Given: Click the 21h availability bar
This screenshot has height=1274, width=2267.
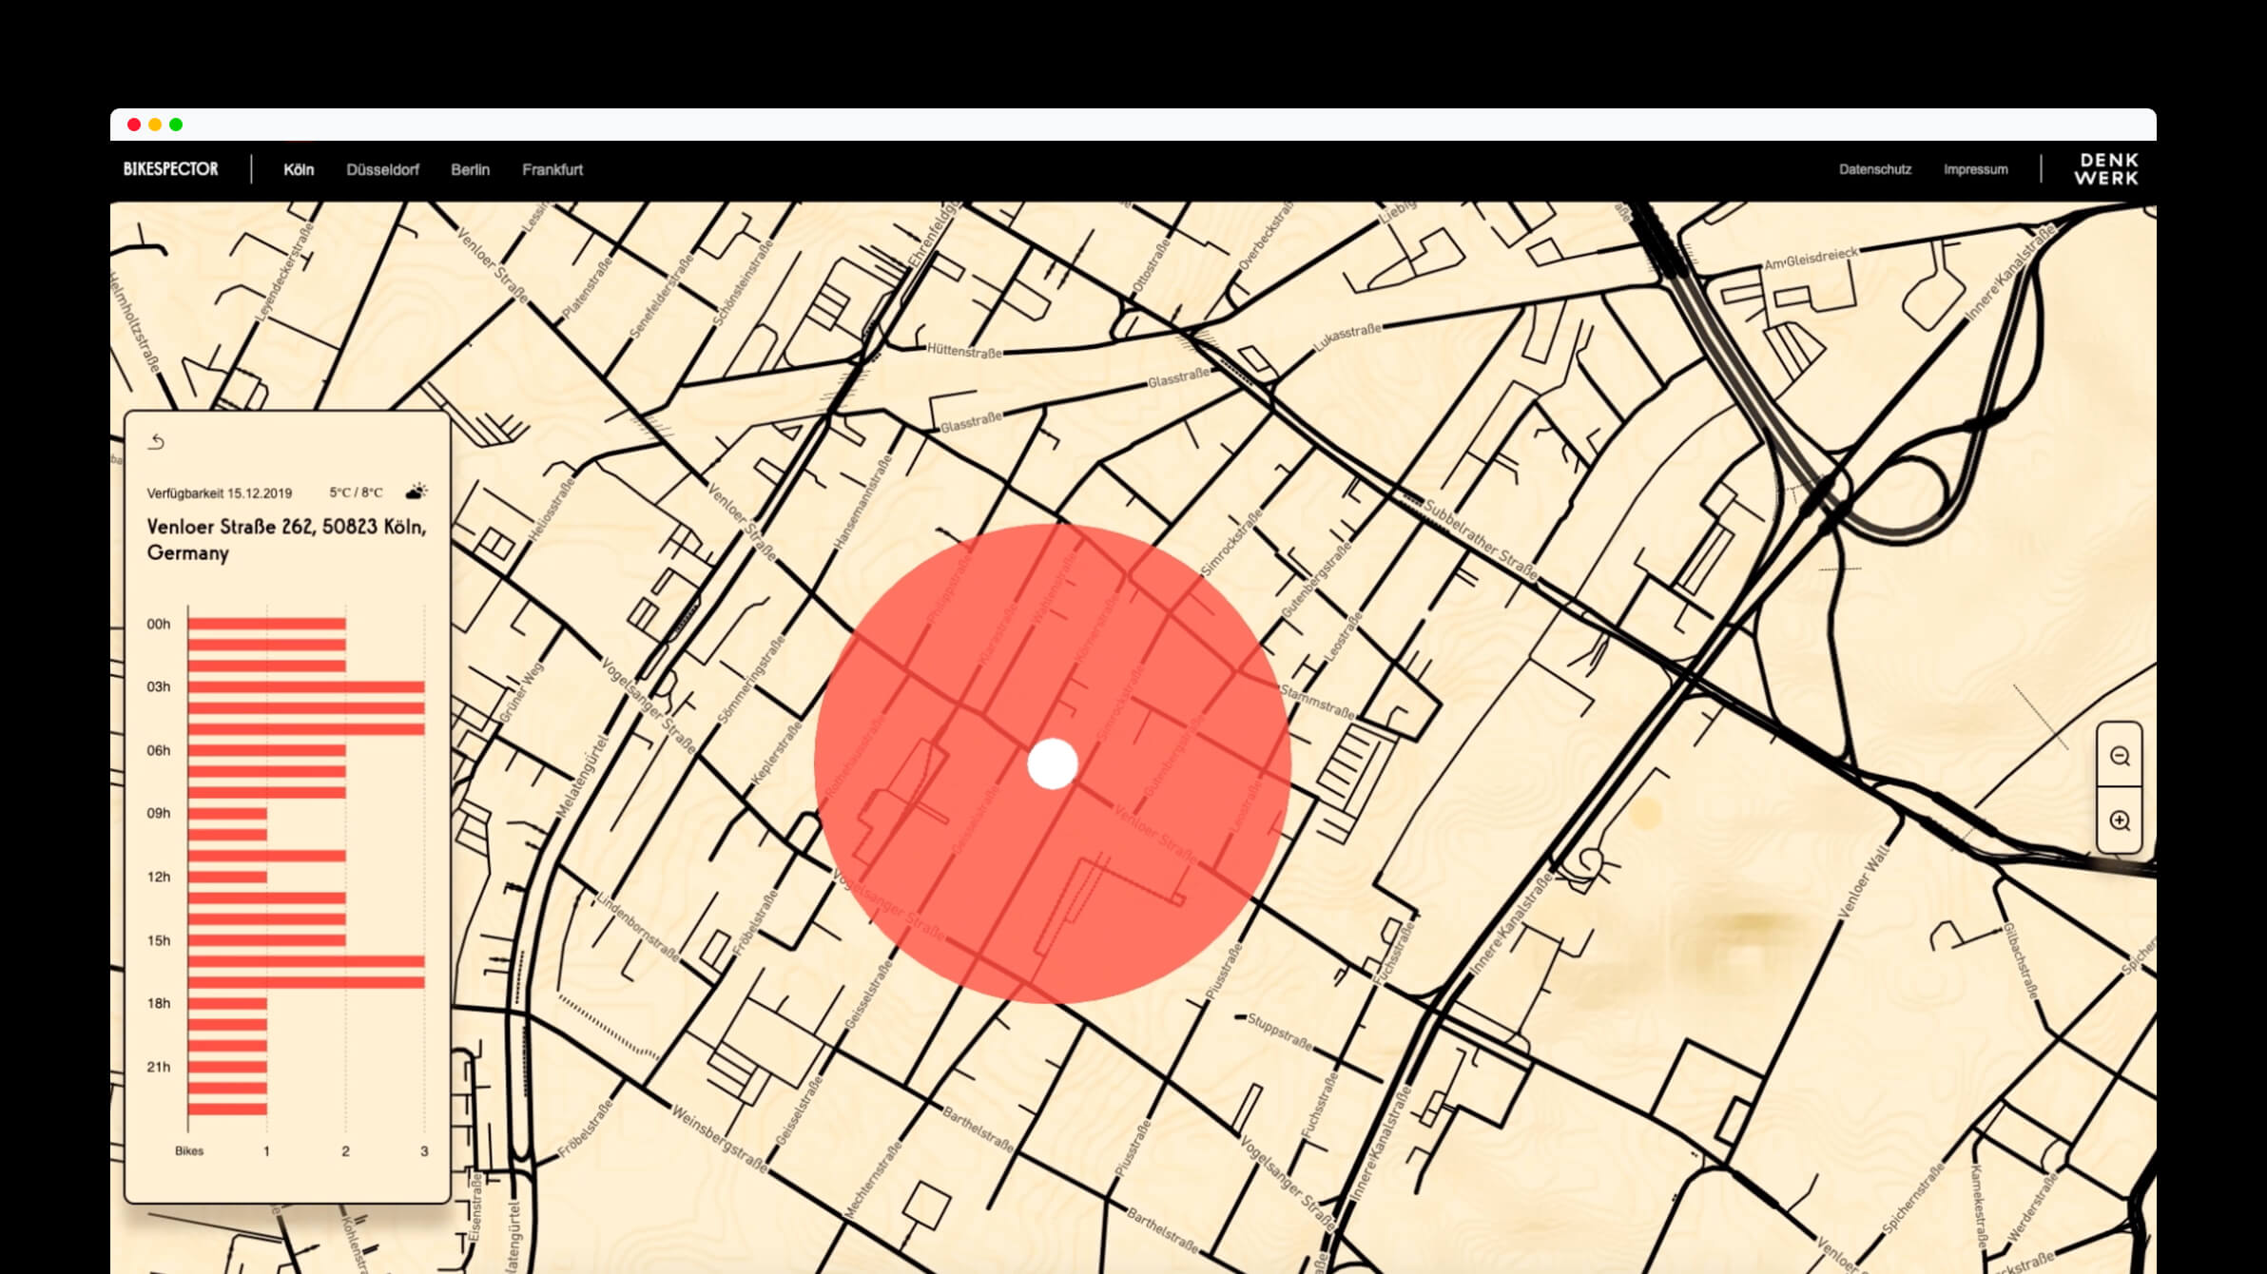Looking at the screenshot, I should (227, 1067).
